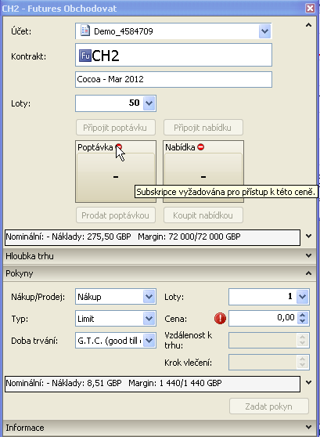
Task: Click the Kontrakt field showing CH2
Action: point(174,55)
